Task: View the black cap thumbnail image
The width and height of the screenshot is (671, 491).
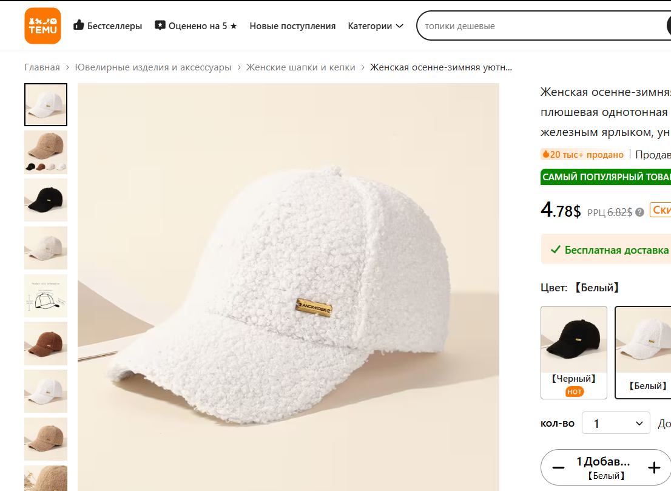Action: (x=46, y=200)
